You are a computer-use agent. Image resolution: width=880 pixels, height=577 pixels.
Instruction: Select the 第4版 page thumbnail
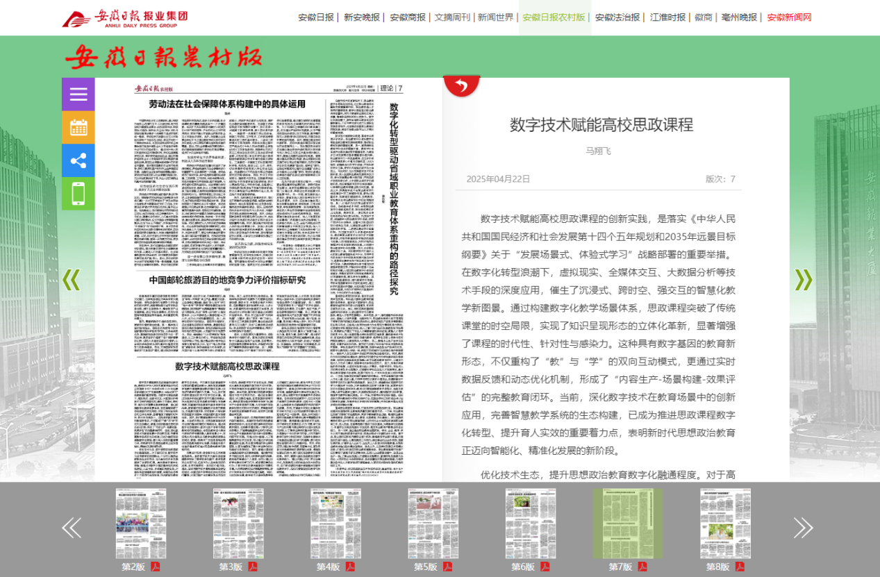pos(335,524)
